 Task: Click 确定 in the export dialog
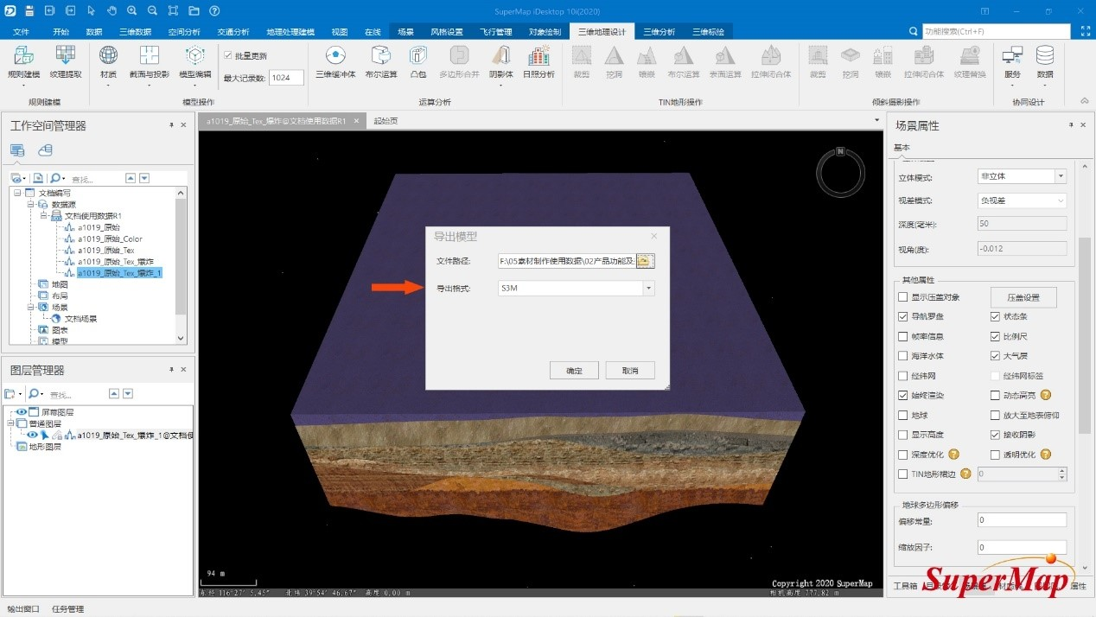pos(574,370)
